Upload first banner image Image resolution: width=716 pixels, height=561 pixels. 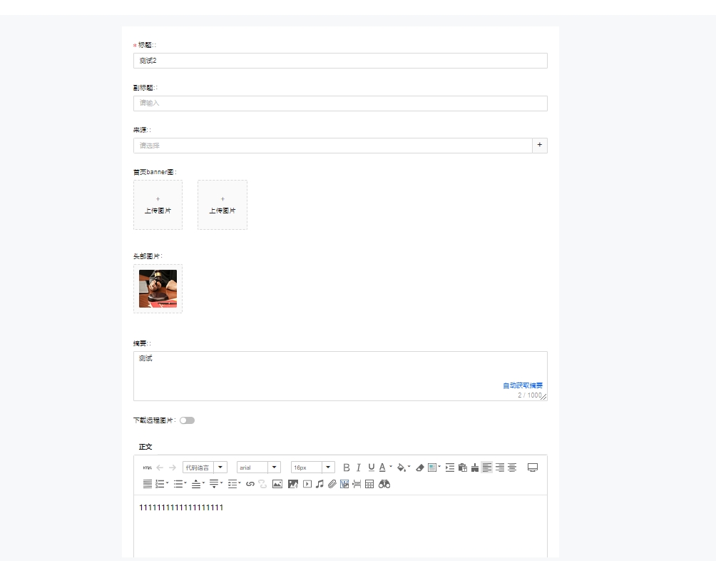[x=158, y=205]
